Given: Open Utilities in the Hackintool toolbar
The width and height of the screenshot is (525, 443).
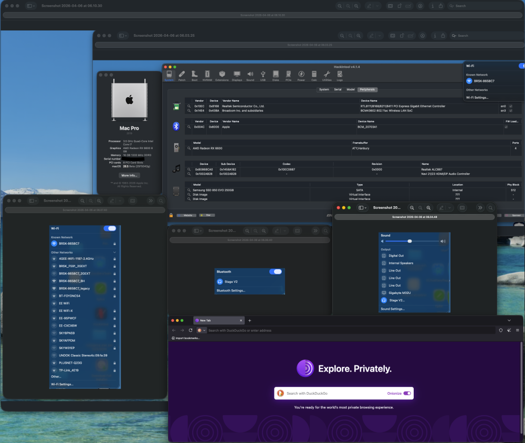Looking at the screenshot, I should coord(327,76).
